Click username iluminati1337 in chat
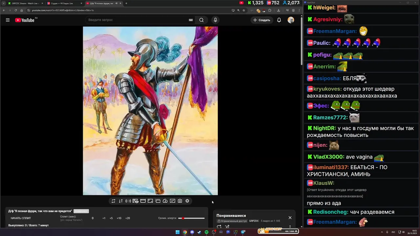Screen dimensions: 420x236 tap(331, 167)
